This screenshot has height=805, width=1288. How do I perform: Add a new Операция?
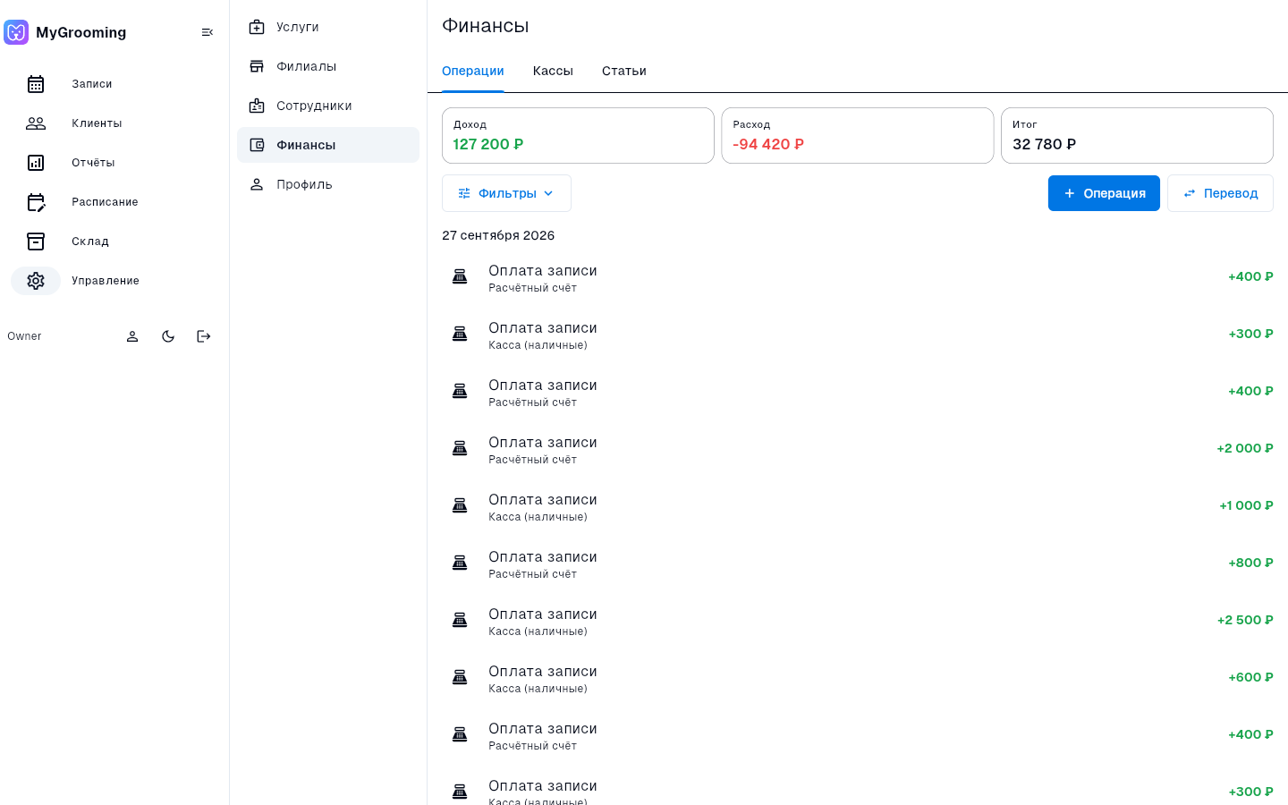pos(1104,193)
